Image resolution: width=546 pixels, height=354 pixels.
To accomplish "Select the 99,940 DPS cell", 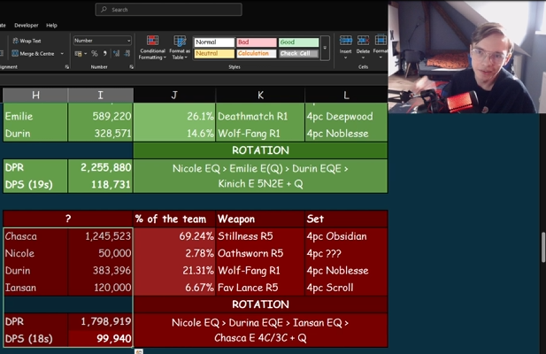I will (101, 339).
